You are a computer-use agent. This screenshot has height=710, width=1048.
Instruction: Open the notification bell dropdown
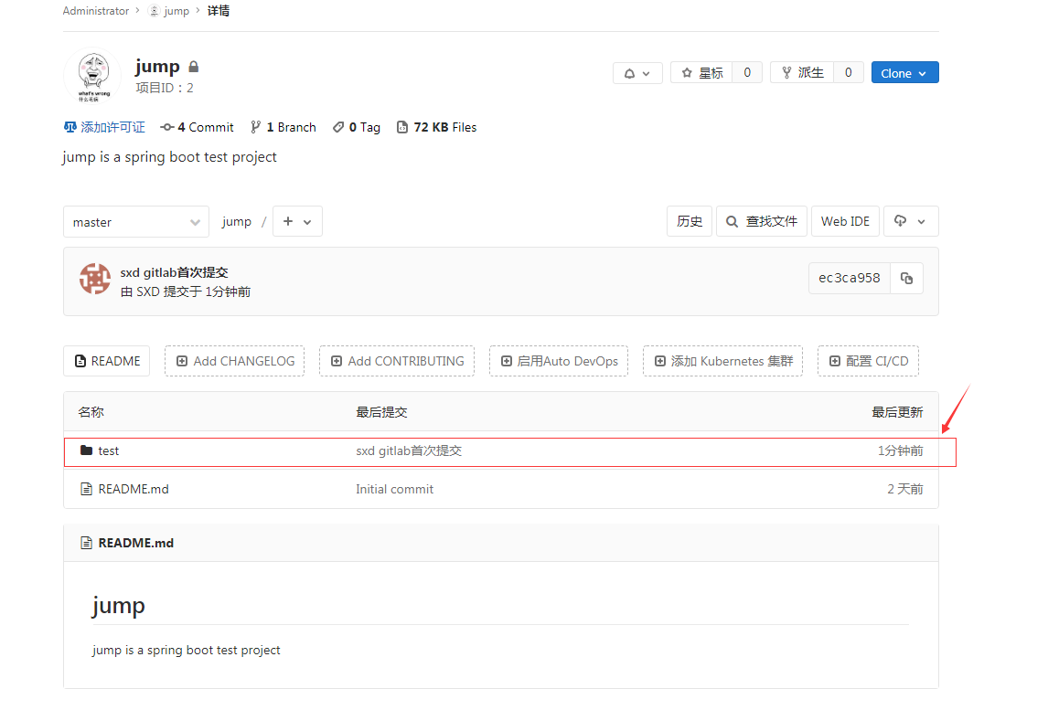[637, 73]
